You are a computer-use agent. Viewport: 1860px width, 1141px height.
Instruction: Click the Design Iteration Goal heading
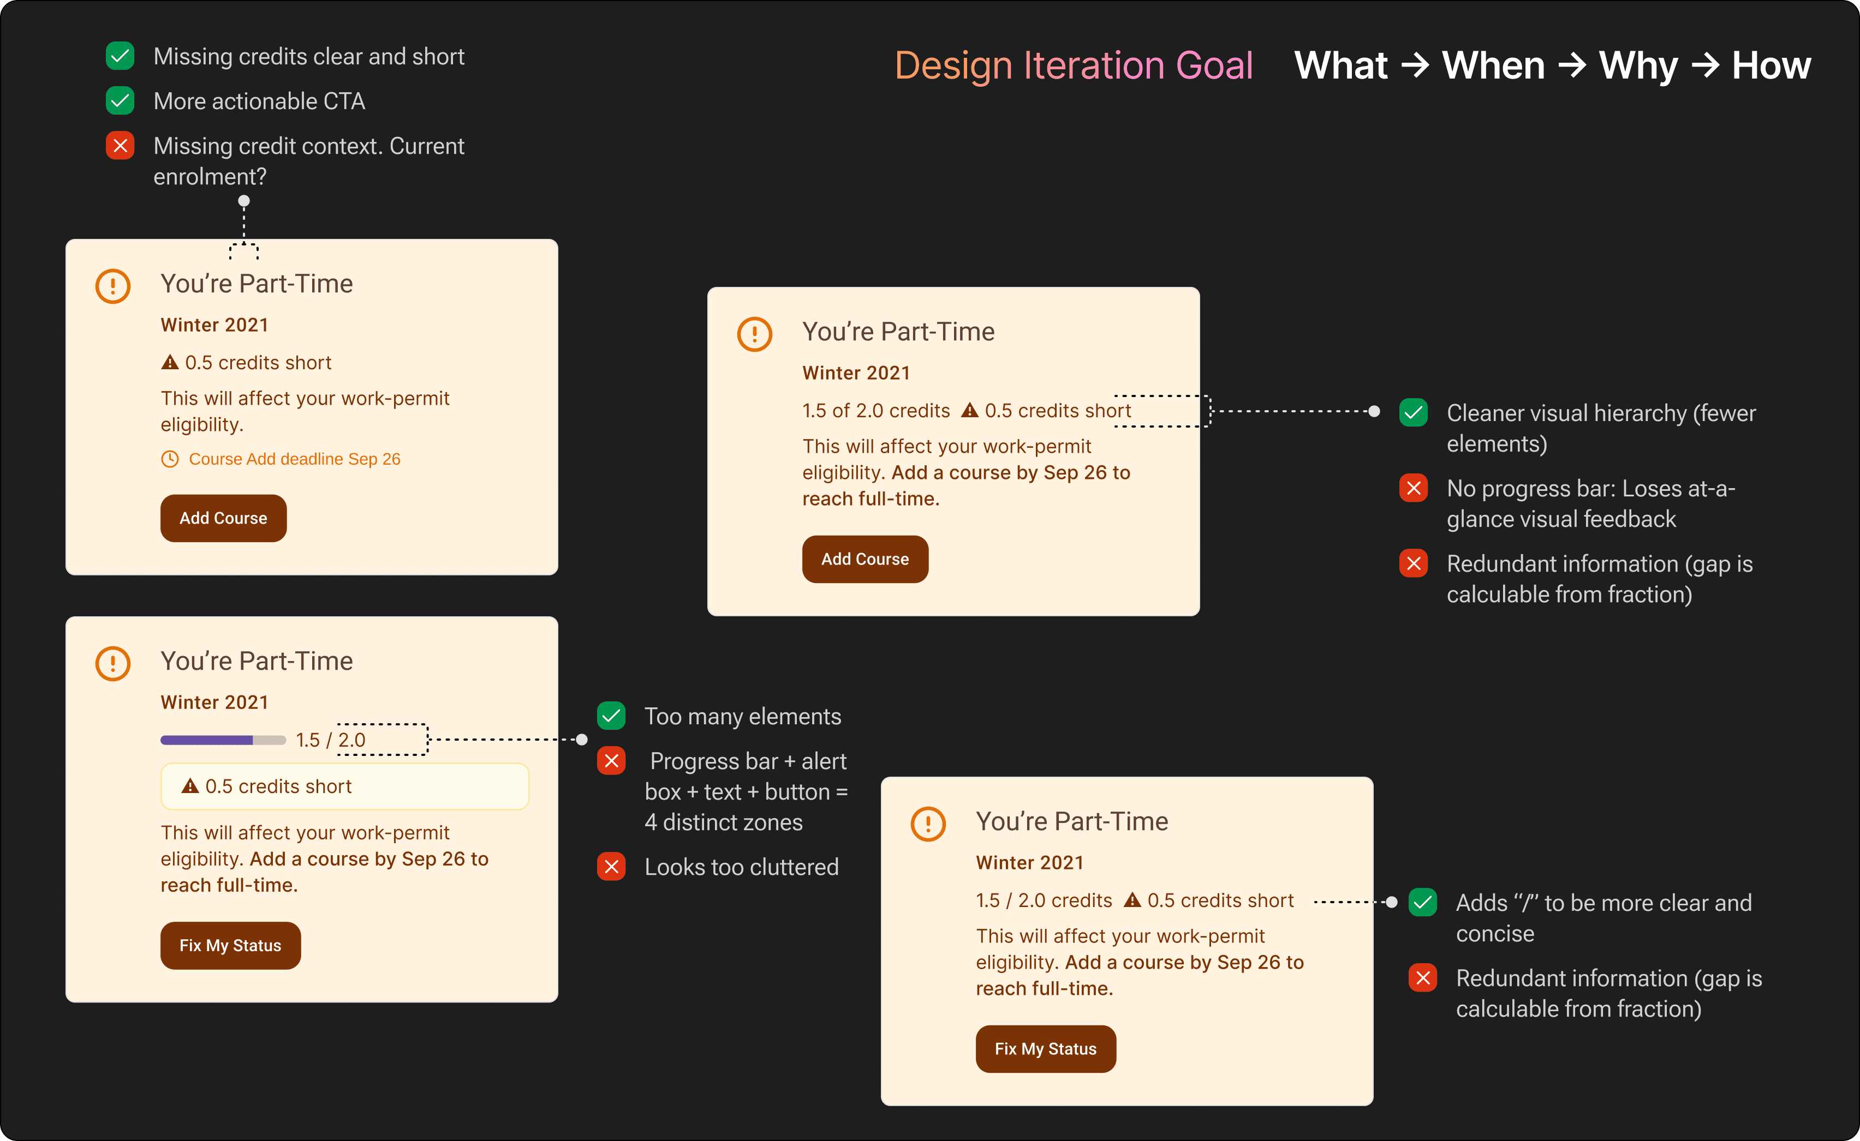pyautogui.click(x=1073, y=65)
